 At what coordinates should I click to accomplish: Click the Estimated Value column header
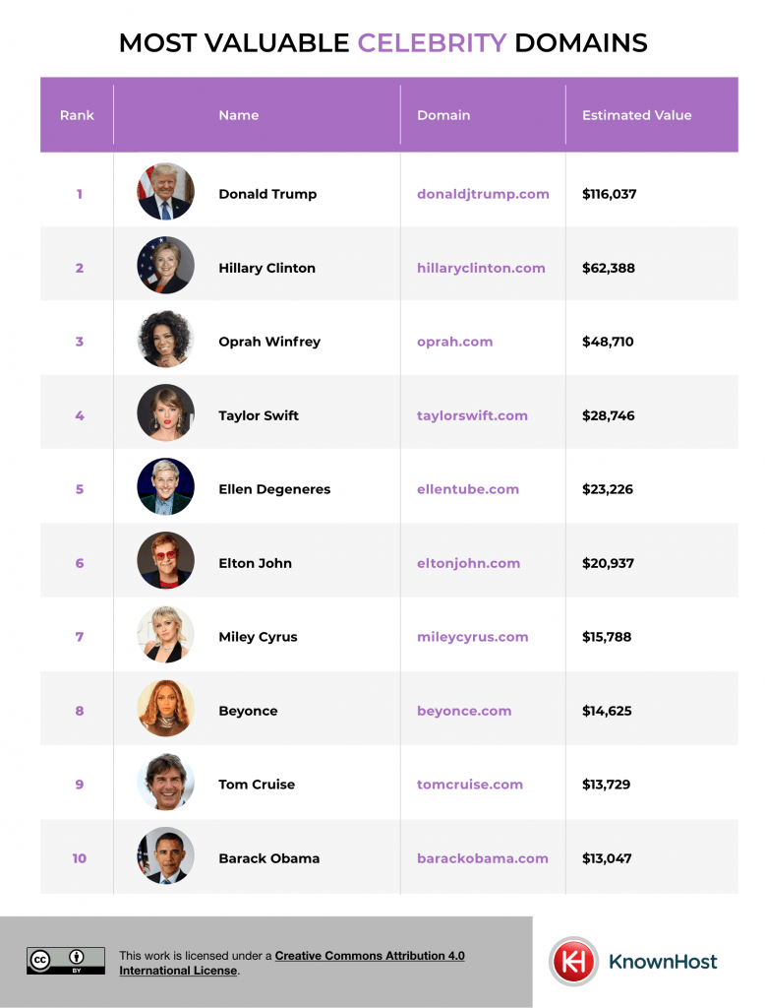pos(636,115)
